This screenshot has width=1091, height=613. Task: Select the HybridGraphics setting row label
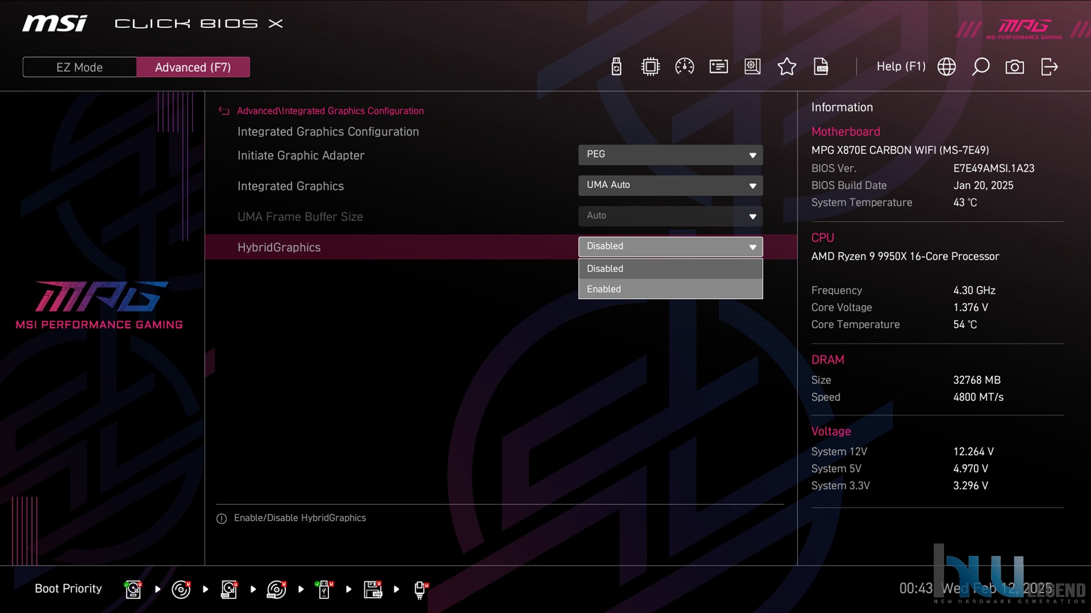(279, 247)
